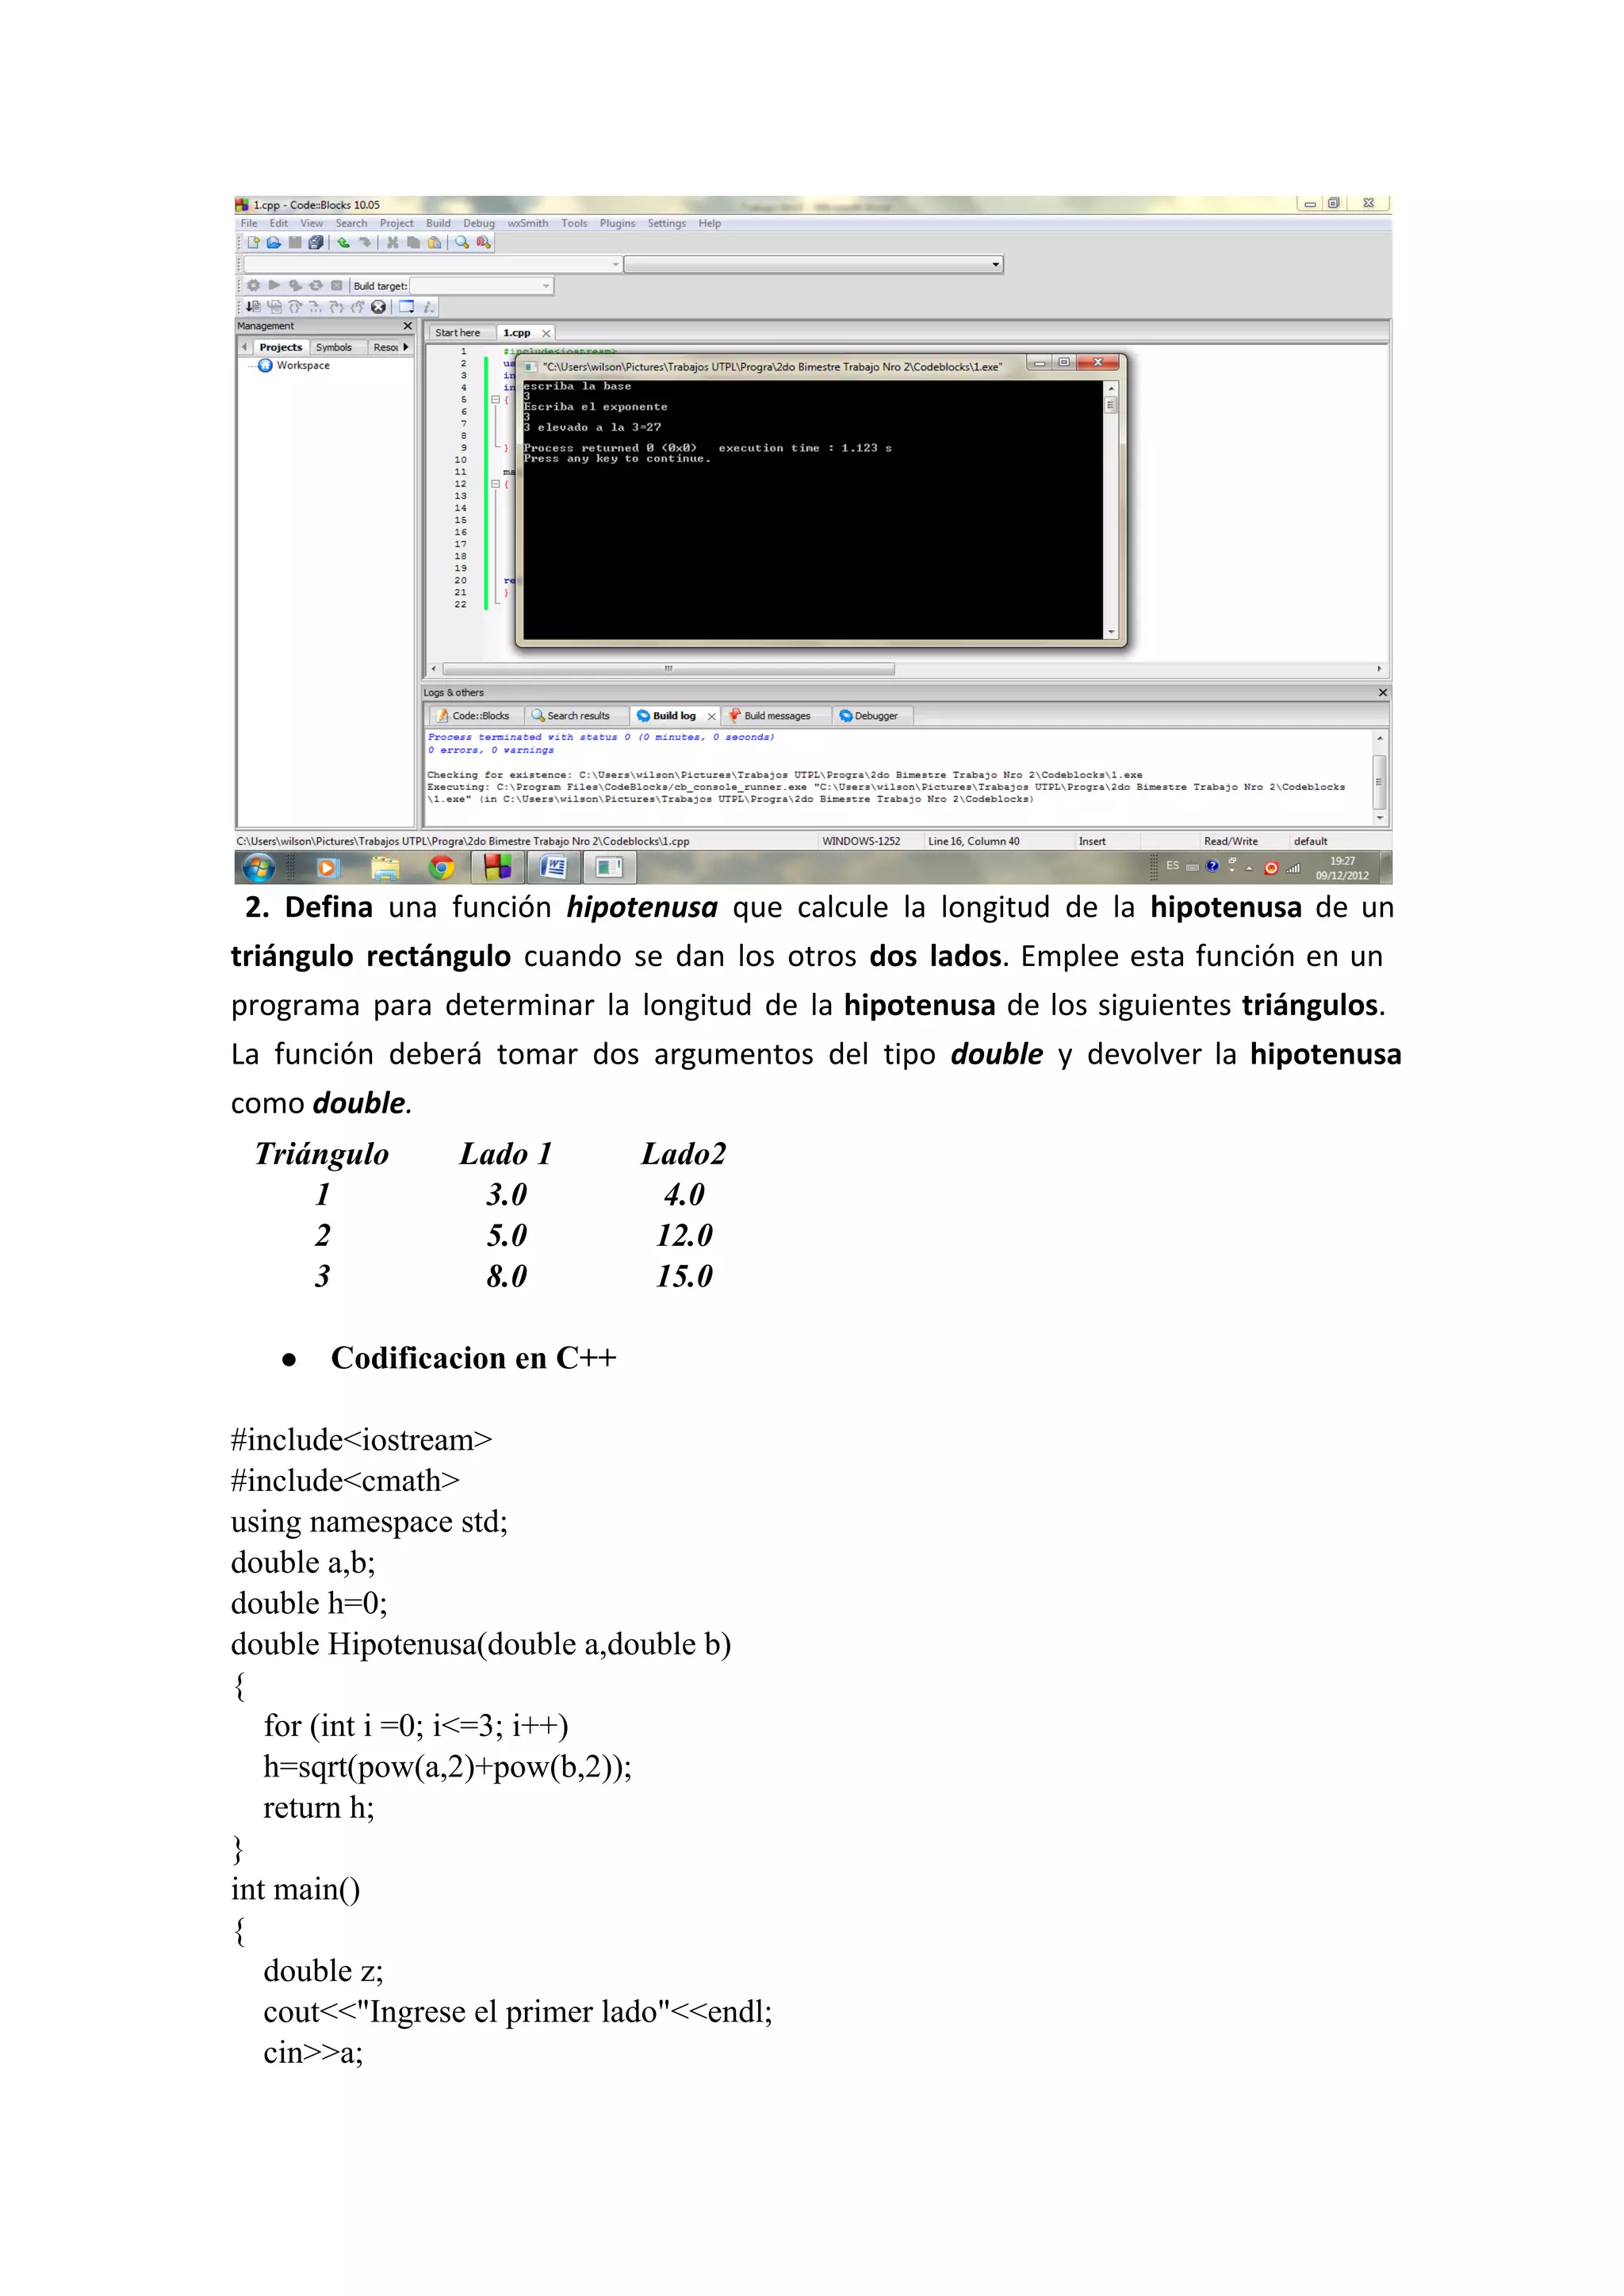Click the Build gear icon

pyautogui.click(x=253, y=285)
